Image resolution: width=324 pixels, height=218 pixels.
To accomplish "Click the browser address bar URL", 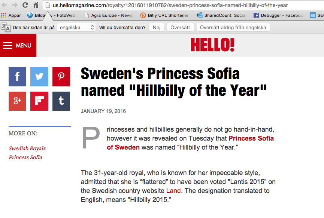I will tap(169, 5).
